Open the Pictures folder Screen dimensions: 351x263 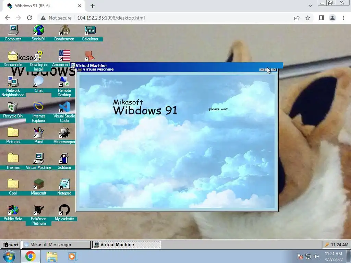(x=13, y=136)
